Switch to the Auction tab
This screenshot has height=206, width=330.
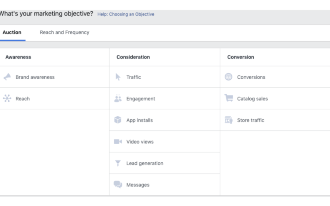[x=12, y=32]
